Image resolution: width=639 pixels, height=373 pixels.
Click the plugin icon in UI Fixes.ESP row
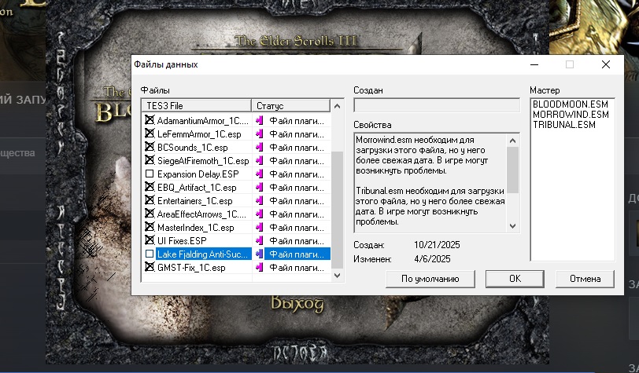259,241
